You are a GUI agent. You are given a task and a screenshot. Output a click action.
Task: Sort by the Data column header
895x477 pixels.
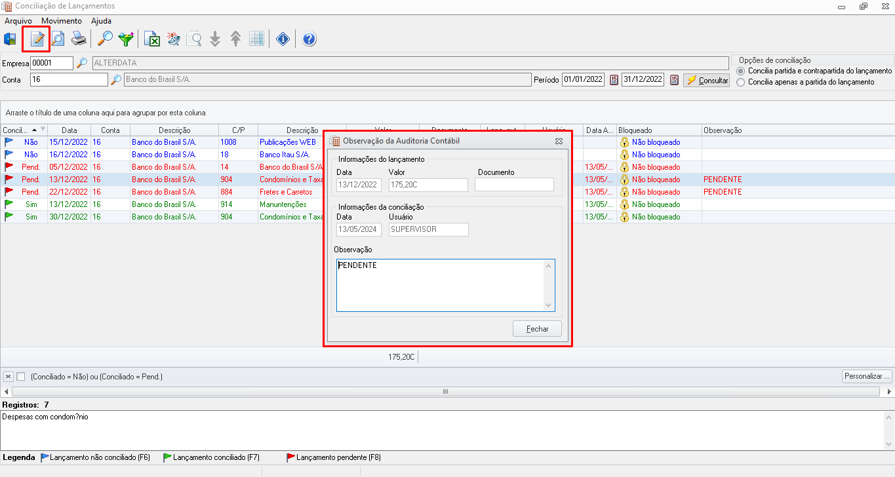(70, 130)
